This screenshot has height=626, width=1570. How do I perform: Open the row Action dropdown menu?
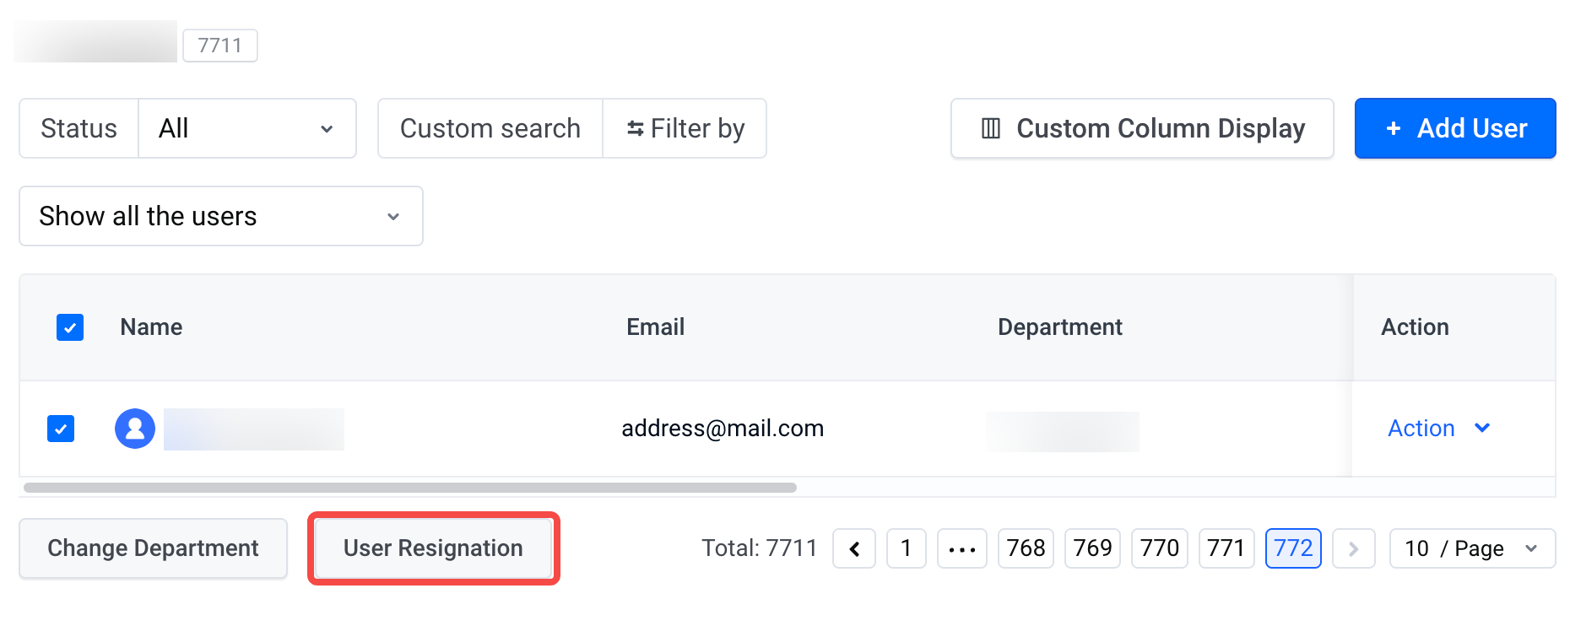coord(1439,429)
